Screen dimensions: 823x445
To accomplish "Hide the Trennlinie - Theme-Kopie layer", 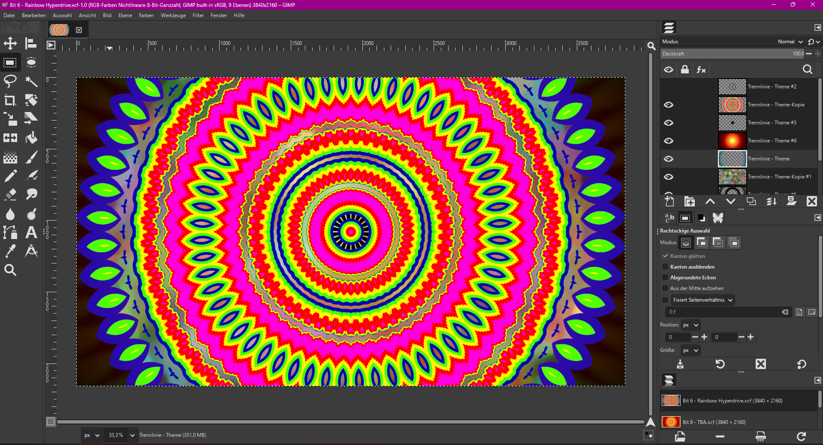I will pyautogui.click(x=669, y=105).
